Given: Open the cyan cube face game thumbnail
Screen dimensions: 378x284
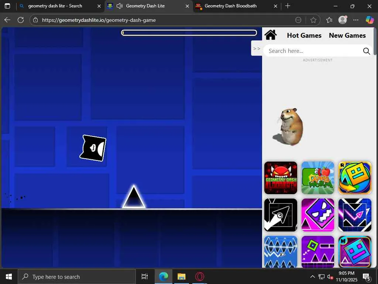Looking at the screenshot, I should click(x=355, y=251).
